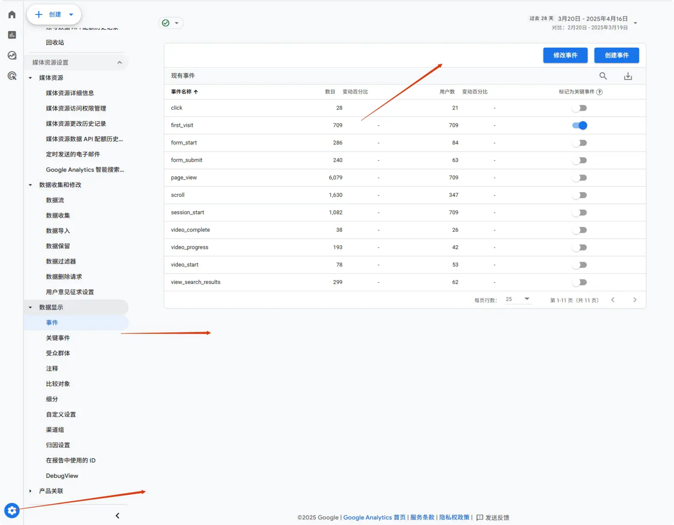674x525 pixels.
Task: Collapse the 媒体资源设置 section
Action: [120, 63]
